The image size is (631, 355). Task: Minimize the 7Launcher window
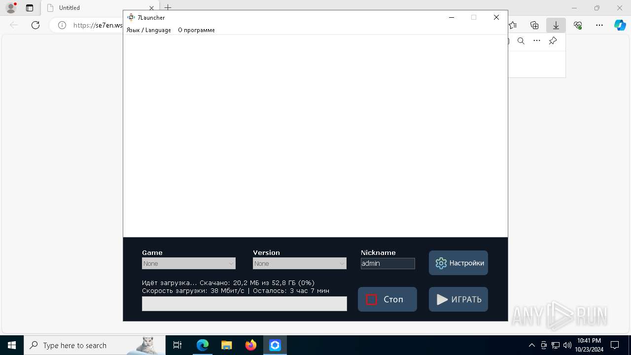coord(451,17)
